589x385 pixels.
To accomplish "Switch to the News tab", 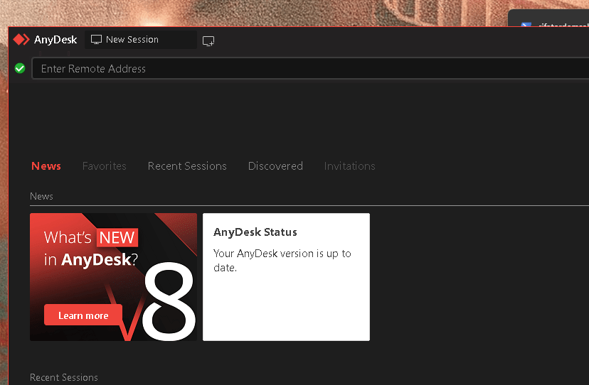I will pyautogui.click(x=46, y=166).
